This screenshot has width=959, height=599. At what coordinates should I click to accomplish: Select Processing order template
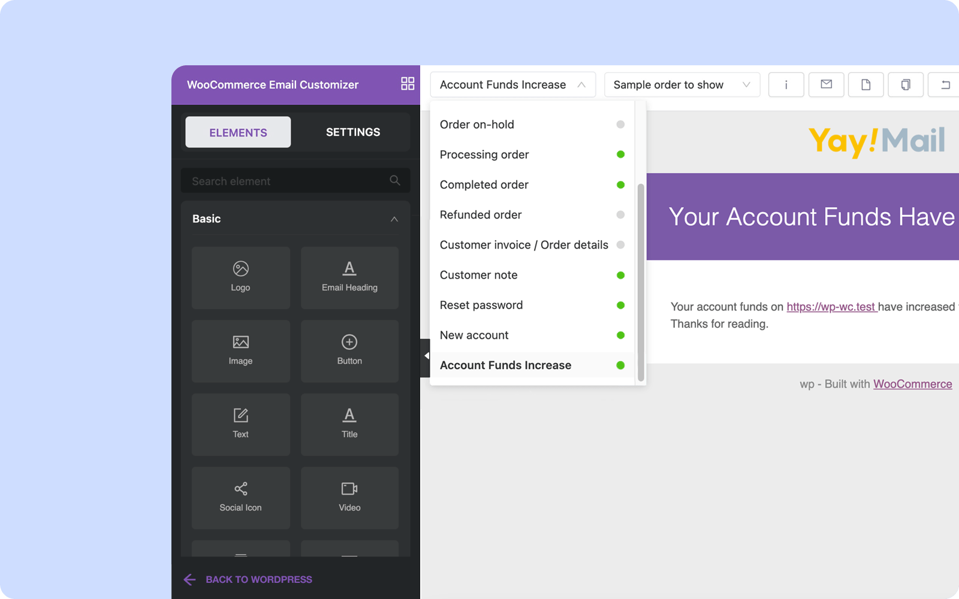pos(532,155)
